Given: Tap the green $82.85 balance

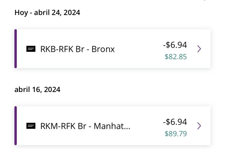Looking at the screenshot, I should (x=176, y=57).
